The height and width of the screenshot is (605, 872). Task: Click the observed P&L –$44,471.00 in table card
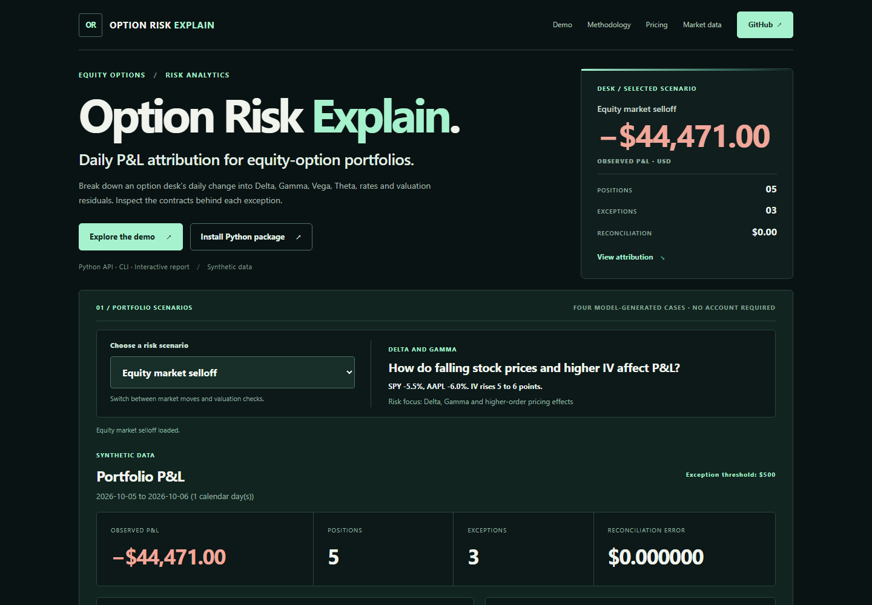click(169, 557)
